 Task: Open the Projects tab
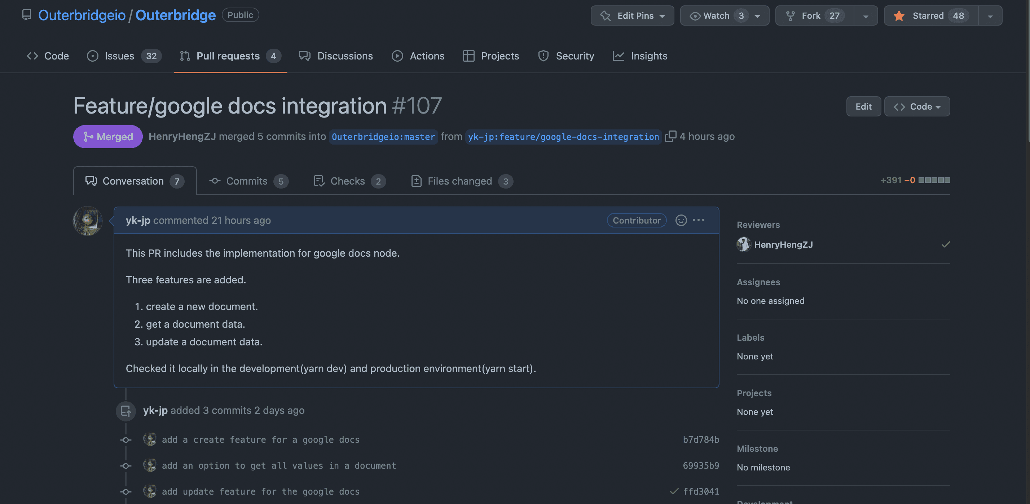pos(490,56)
